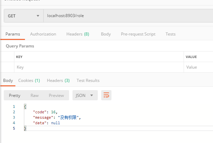The width and height of the screenshot is (213, 143).
Task: Open the request Headers (8) tab
Action: coord(78,34)
